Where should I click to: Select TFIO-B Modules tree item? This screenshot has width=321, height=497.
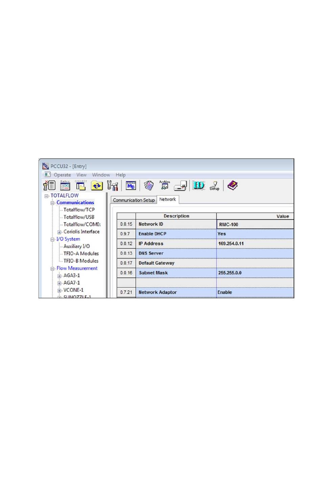point(81,261)
